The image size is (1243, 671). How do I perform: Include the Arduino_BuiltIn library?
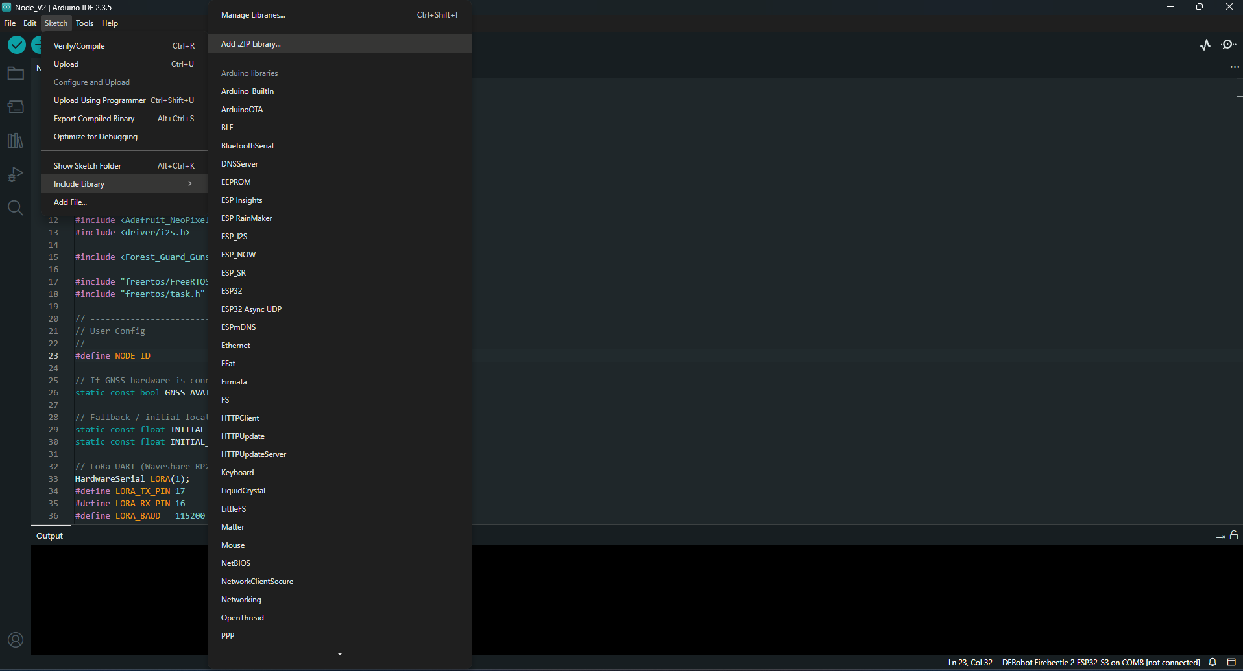pos(340,91)
